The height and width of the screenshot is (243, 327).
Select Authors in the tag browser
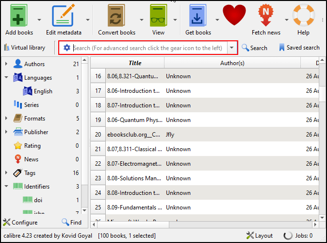tap(34, 64)
